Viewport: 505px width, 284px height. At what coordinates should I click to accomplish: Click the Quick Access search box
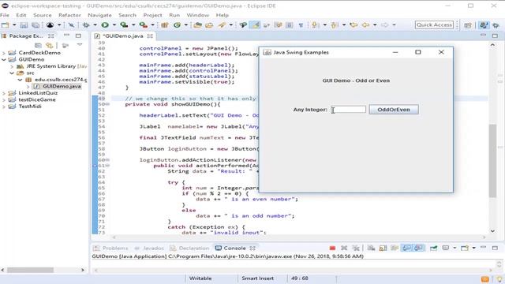pyautogui.click(x=434, y=24)
